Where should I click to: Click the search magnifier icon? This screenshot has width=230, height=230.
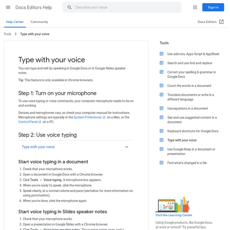click(69, 7)
